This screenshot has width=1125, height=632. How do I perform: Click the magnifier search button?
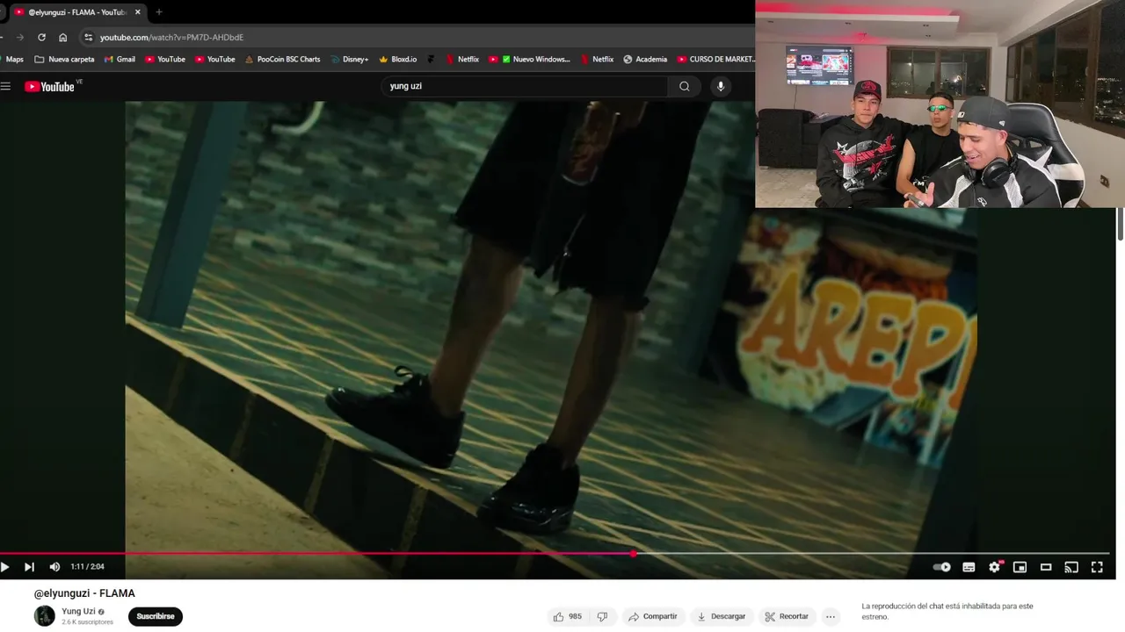(x=685, y=86)
